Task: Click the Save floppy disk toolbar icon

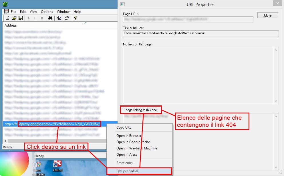Action: coord(21,18)
